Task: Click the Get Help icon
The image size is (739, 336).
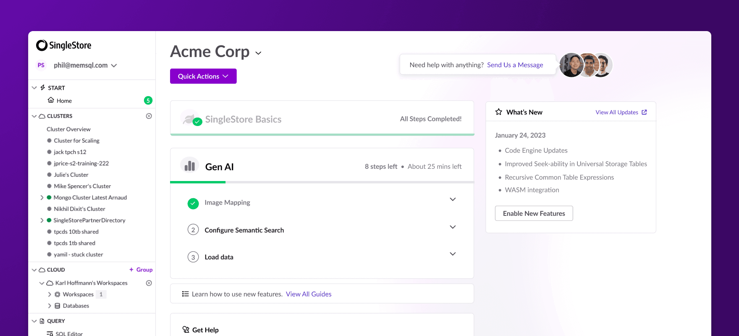Action: point(186,330)
